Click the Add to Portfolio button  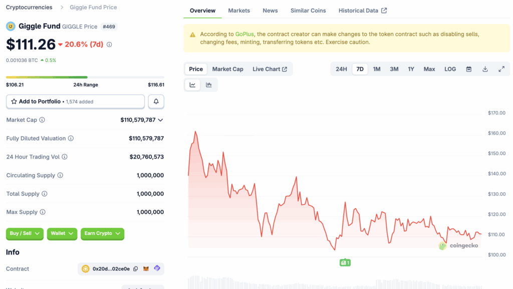pos(75,101)
